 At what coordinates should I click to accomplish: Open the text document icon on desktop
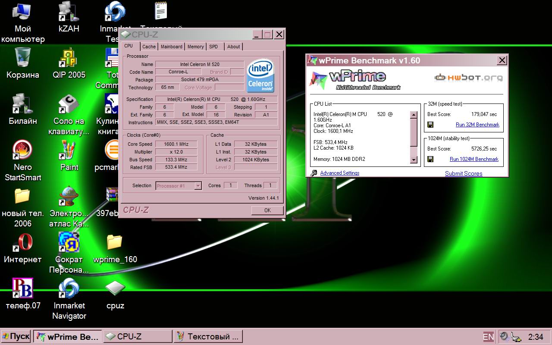161,11
